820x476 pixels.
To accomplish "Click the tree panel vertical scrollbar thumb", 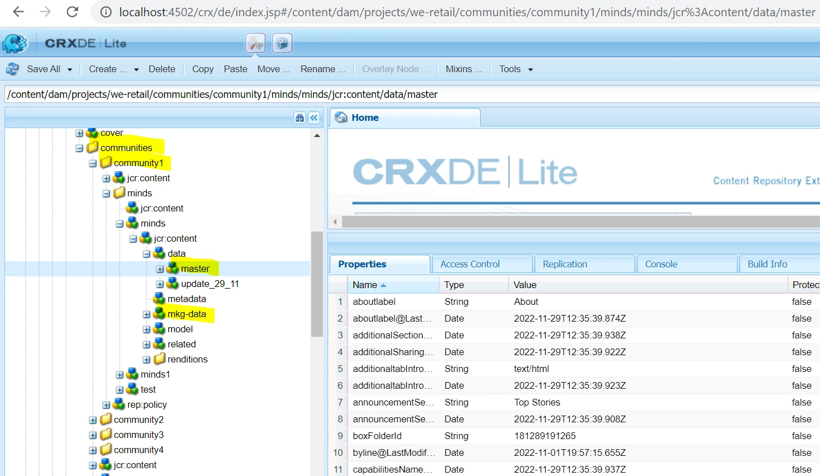I will [317, 284].
